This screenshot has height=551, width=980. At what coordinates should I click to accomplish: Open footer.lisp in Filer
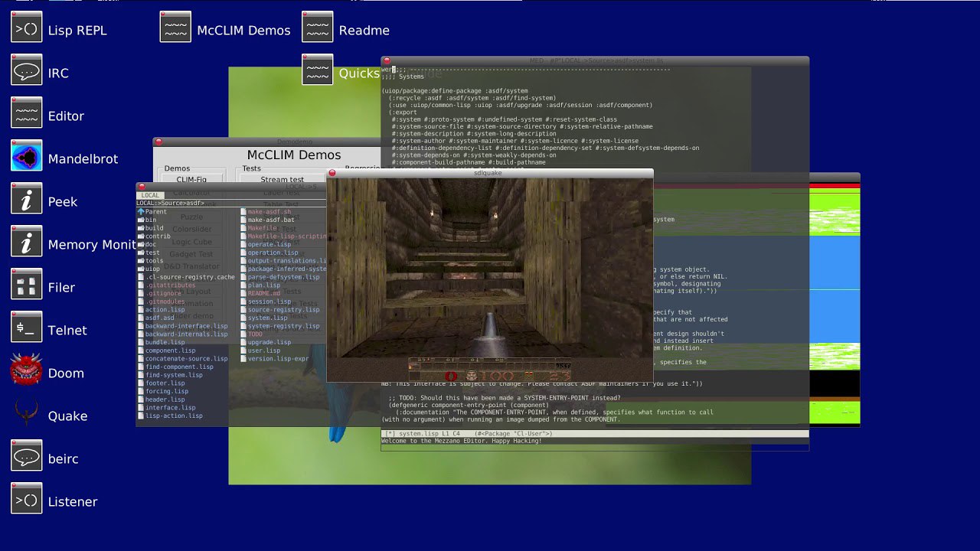[x=162, y=383]
